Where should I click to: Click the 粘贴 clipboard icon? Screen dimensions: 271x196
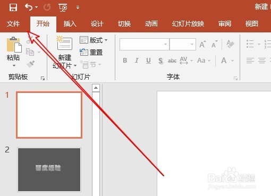point(14,45)
